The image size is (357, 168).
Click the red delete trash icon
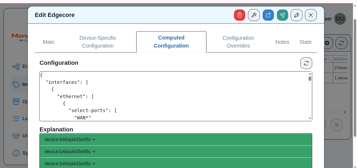[x=240, y=15]
